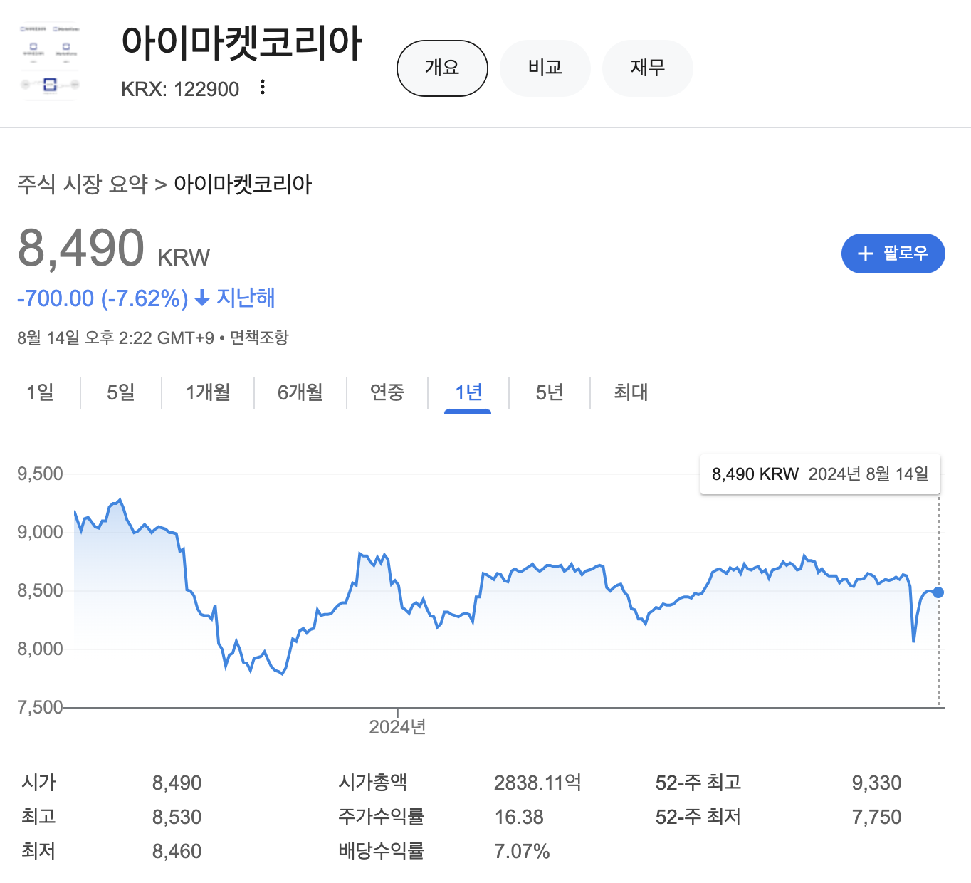Select the 8,490 KRW price heading
The height and width of the screenshot is (883, 971).
click(114, 249)
